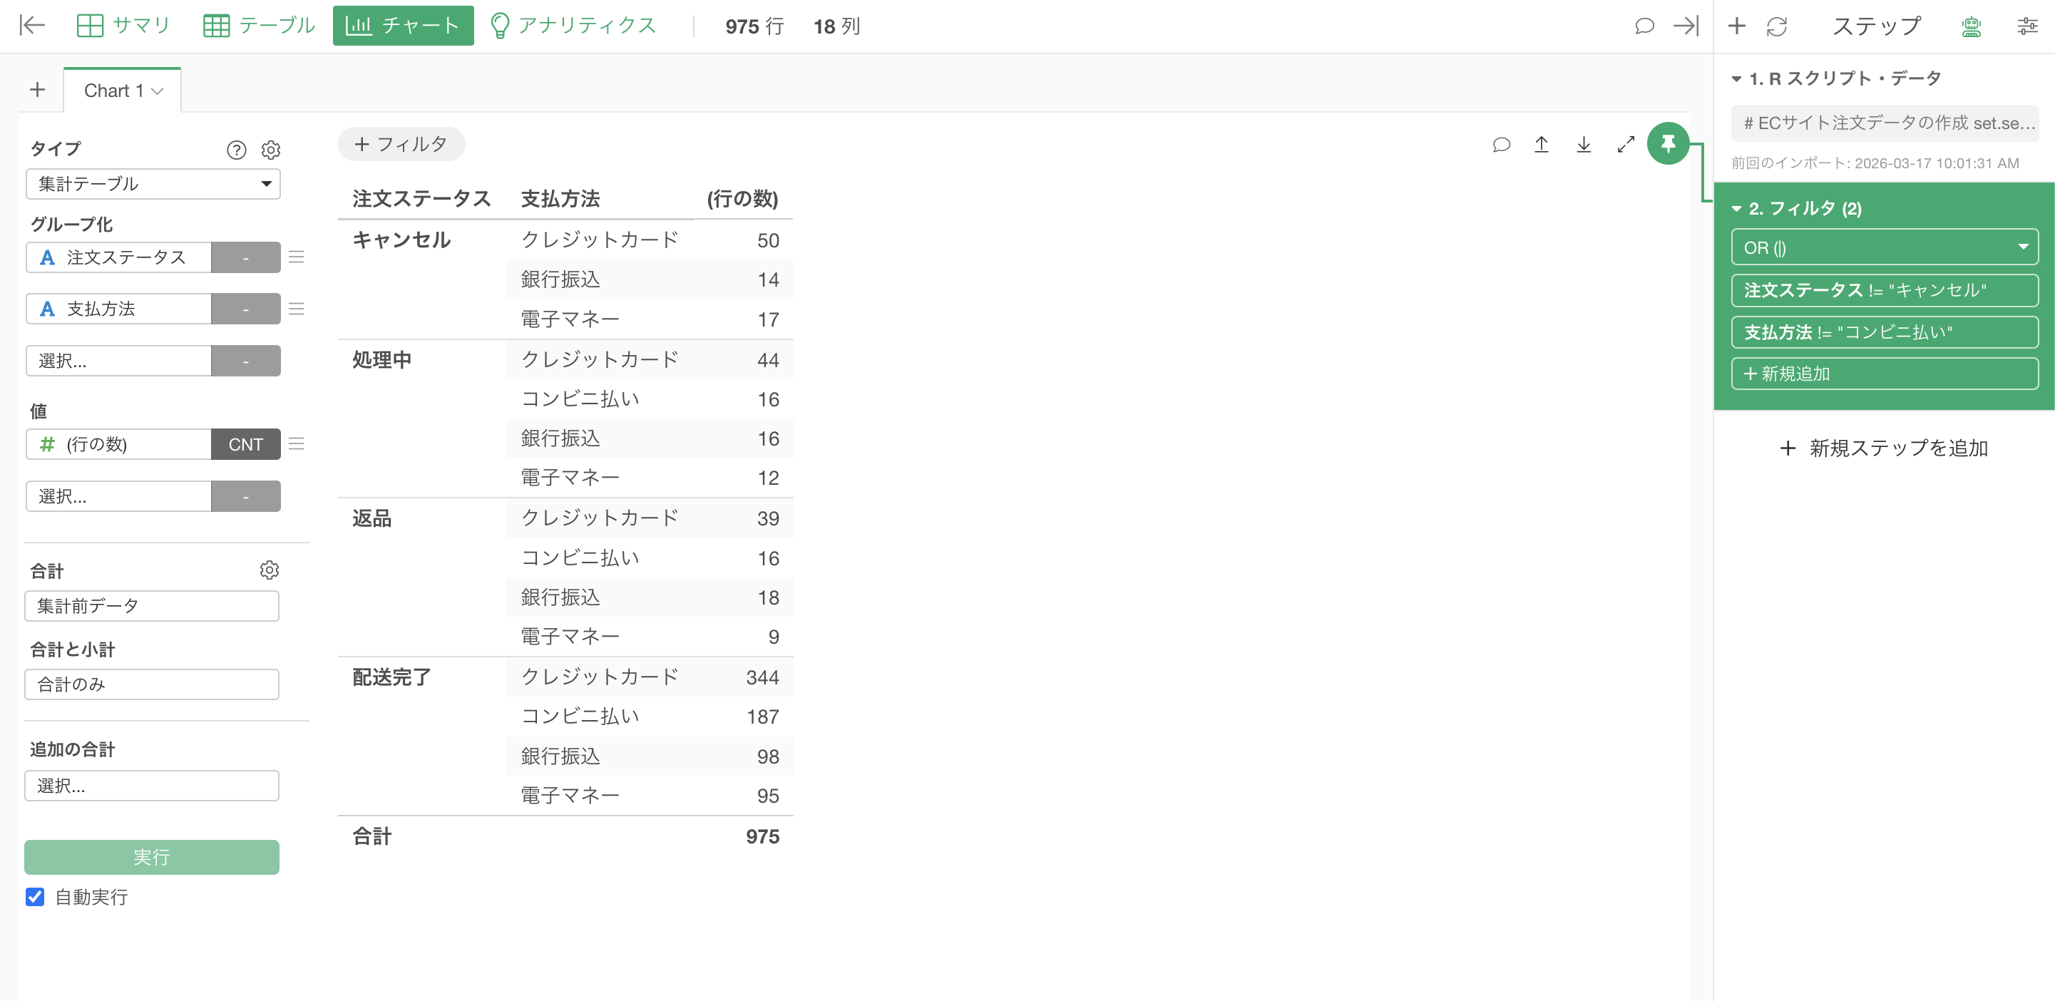Toggle the 自動実行 checkbox
This screenshot has width=2055, height=1001.
35,896
